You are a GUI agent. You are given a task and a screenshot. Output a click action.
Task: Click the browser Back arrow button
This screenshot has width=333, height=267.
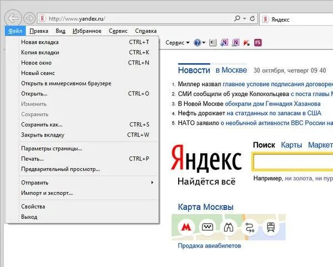click(x=13, y=18)
